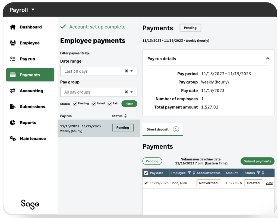Click the Accounting arrows icon

[13, 91]
